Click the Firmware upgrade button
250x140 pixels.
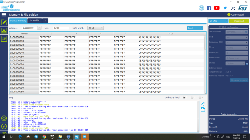coord(239,80)
